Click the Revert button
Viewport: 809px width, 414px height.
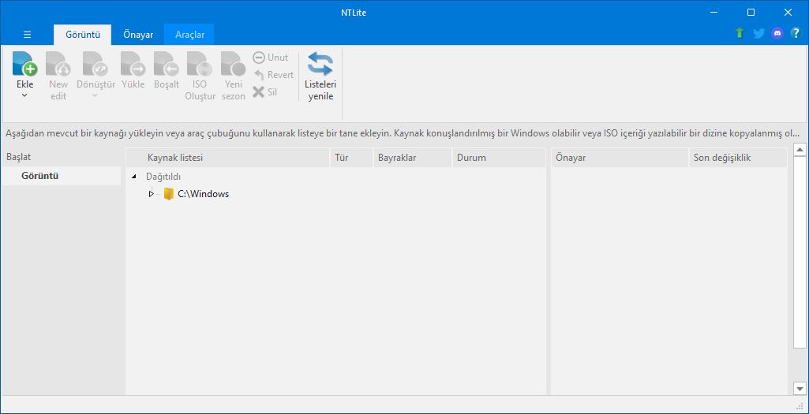click(x=273, y=75)
